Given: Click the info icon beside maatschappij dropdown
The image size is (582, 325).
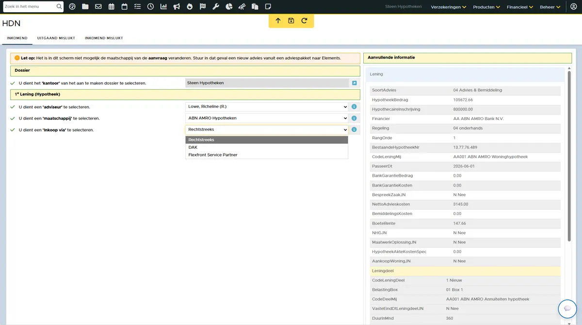Looking at the screenshot, I should pyautogui.click(x=354, y=118).
